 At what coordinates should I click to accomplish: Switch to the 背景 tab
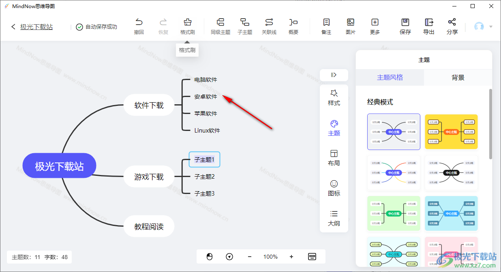pyautogui.click(x=458, y=78)
